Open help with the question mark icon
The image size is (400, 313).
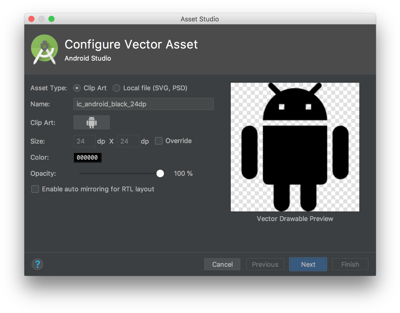(x=37, y=264)
